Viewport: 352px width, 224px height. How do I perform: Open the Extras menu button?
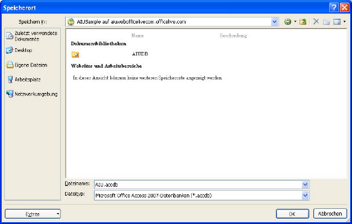point(33,214)
